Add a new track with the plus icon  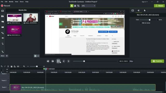point(7,69)
